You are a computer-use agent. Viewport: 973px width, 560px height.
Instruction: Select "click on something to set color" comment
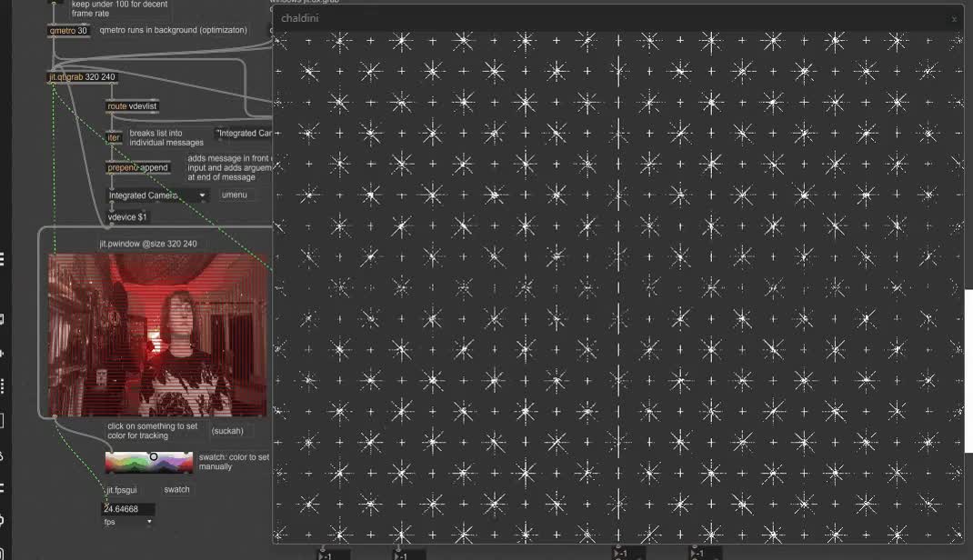click(x=153, y=430)
